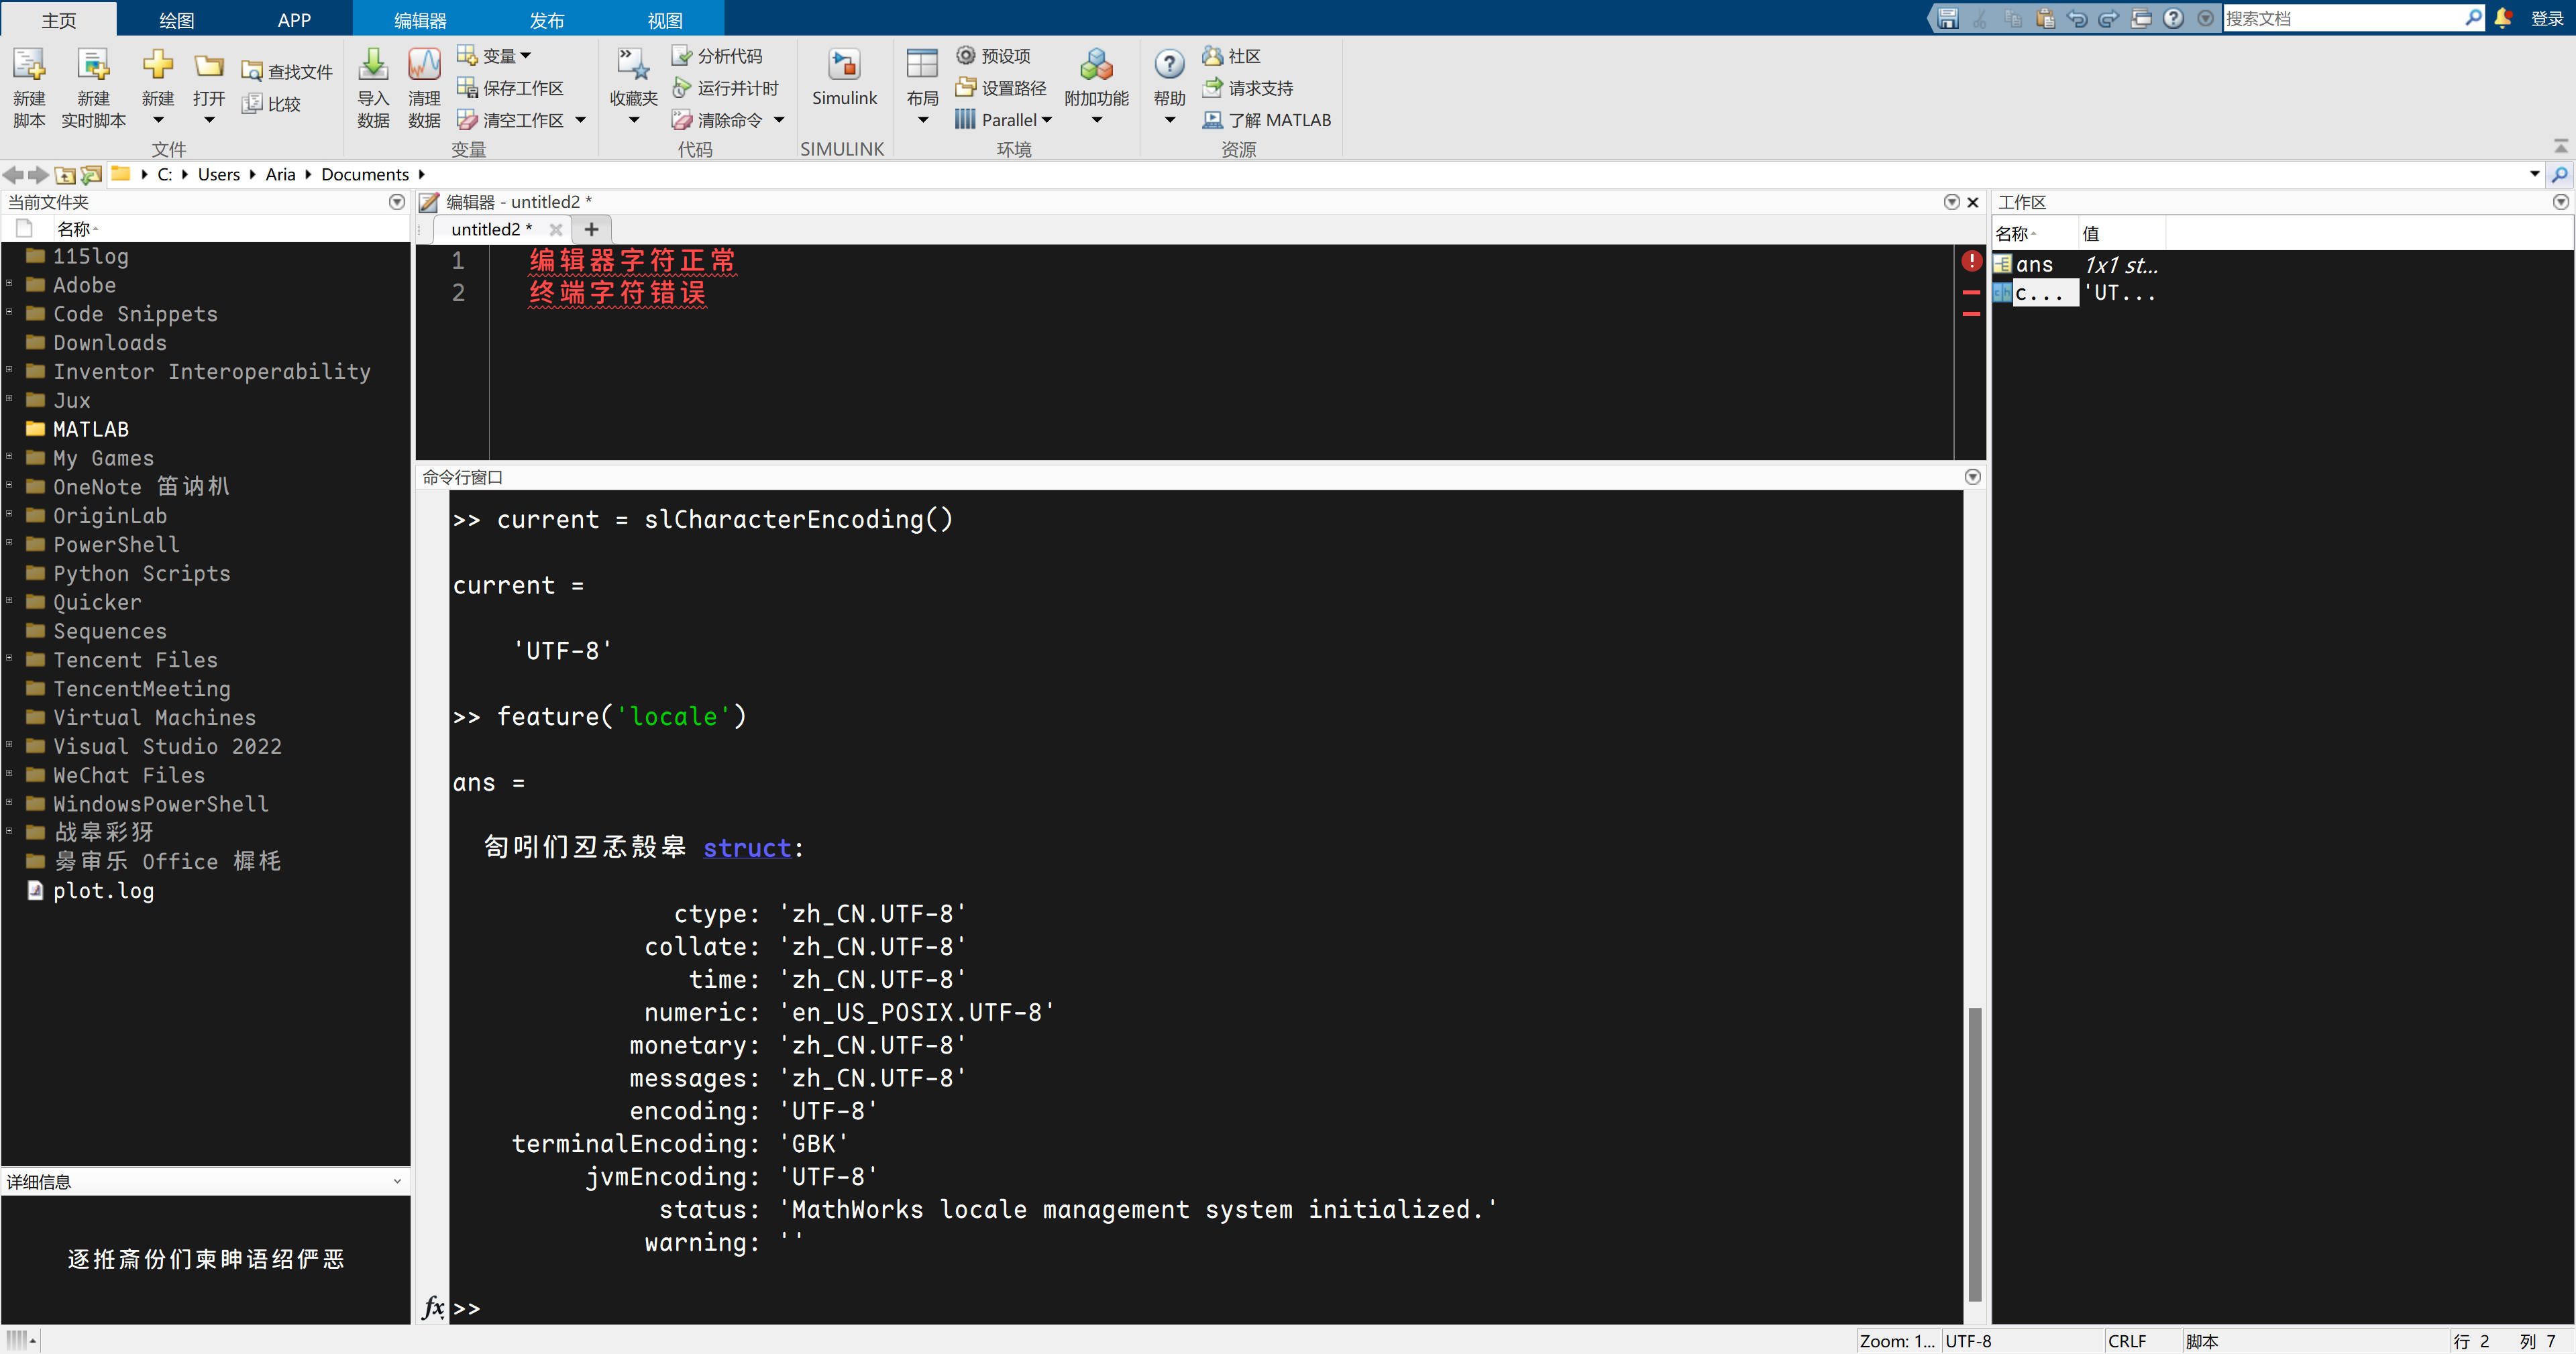Click the 清理数据 (Clean Data) icon

[423, 88]
